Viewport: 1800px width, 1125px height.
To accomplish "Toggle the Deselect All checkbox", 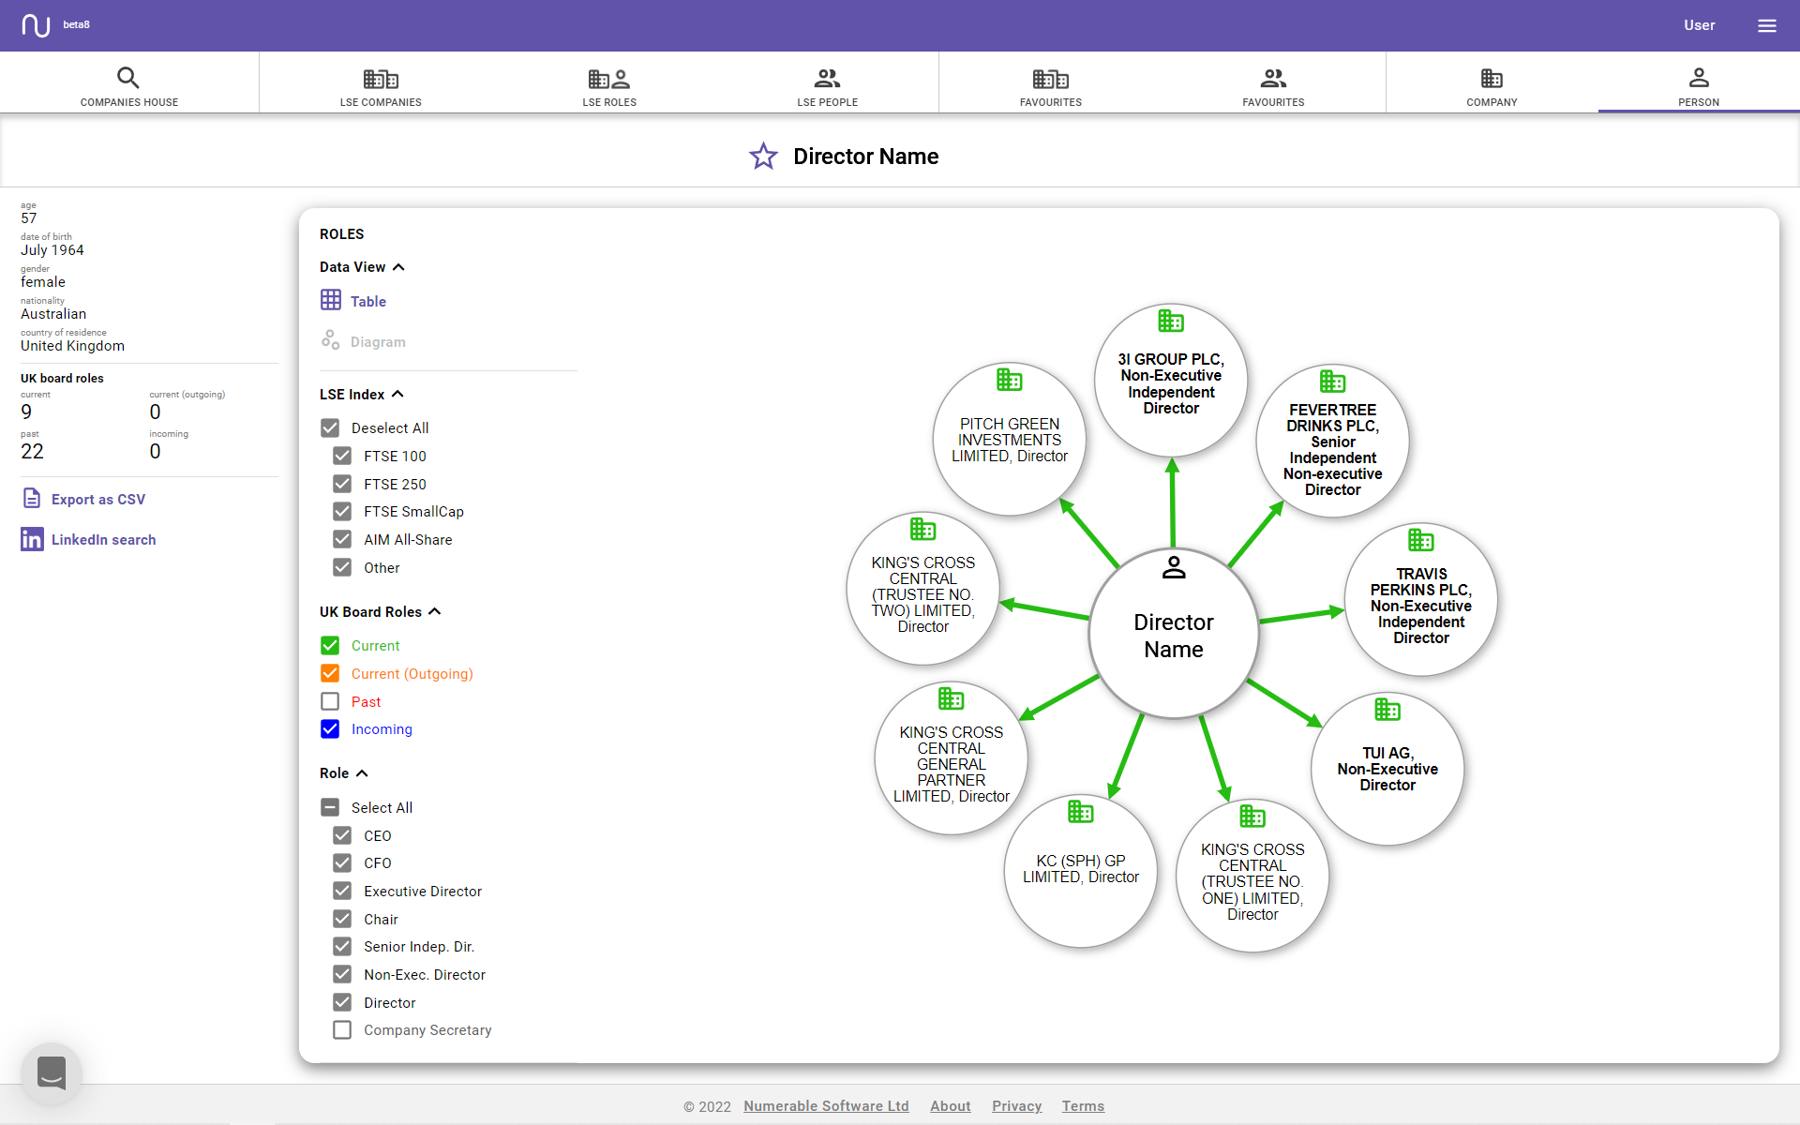I will pos(330,427).
